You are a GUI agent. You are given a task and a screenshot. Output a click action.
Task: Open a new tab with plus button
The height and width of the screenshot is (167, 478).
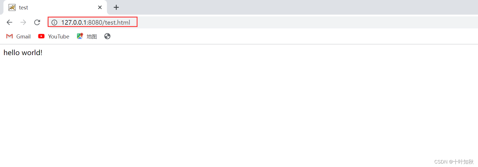tap(116, 7)
